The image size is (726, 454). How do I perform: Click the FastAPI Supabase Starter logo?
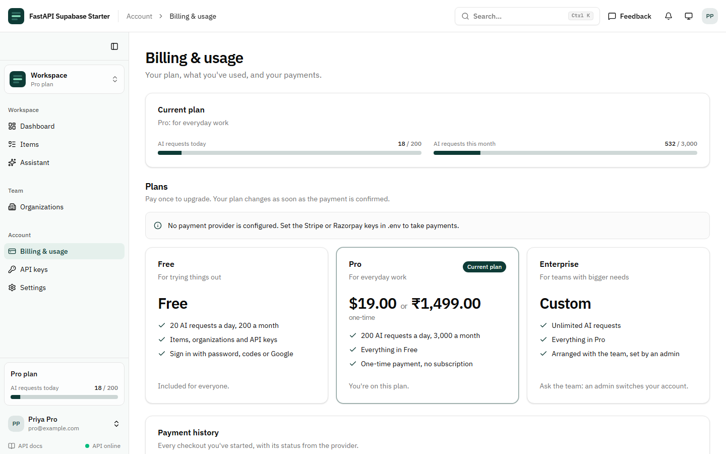16,16
